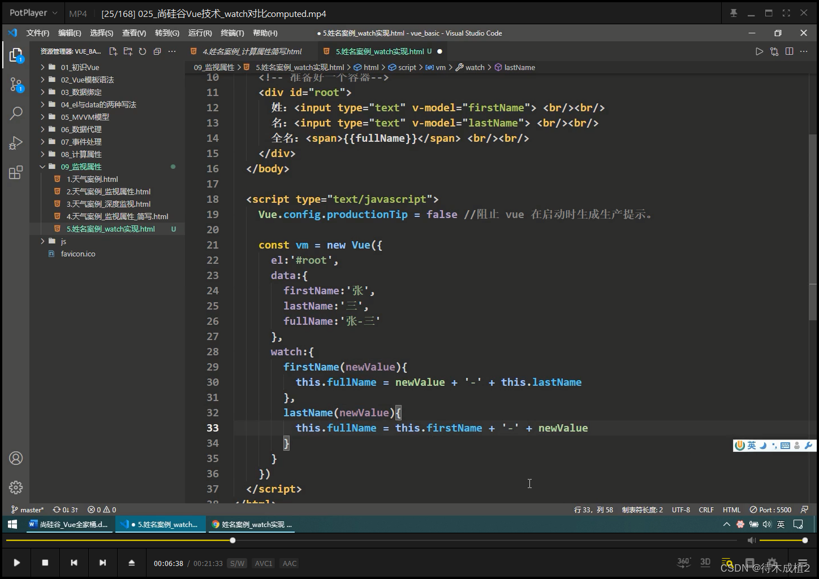
Task: Pin PotPlayer window on top
Action: point(734,13)
